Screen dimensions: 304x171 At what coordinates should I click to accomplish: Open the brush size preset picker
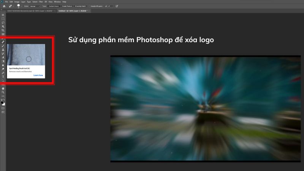pos(19,6)
